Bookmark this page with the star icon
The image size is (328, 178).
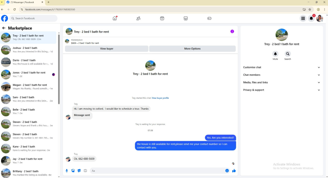tap(310, 9)
